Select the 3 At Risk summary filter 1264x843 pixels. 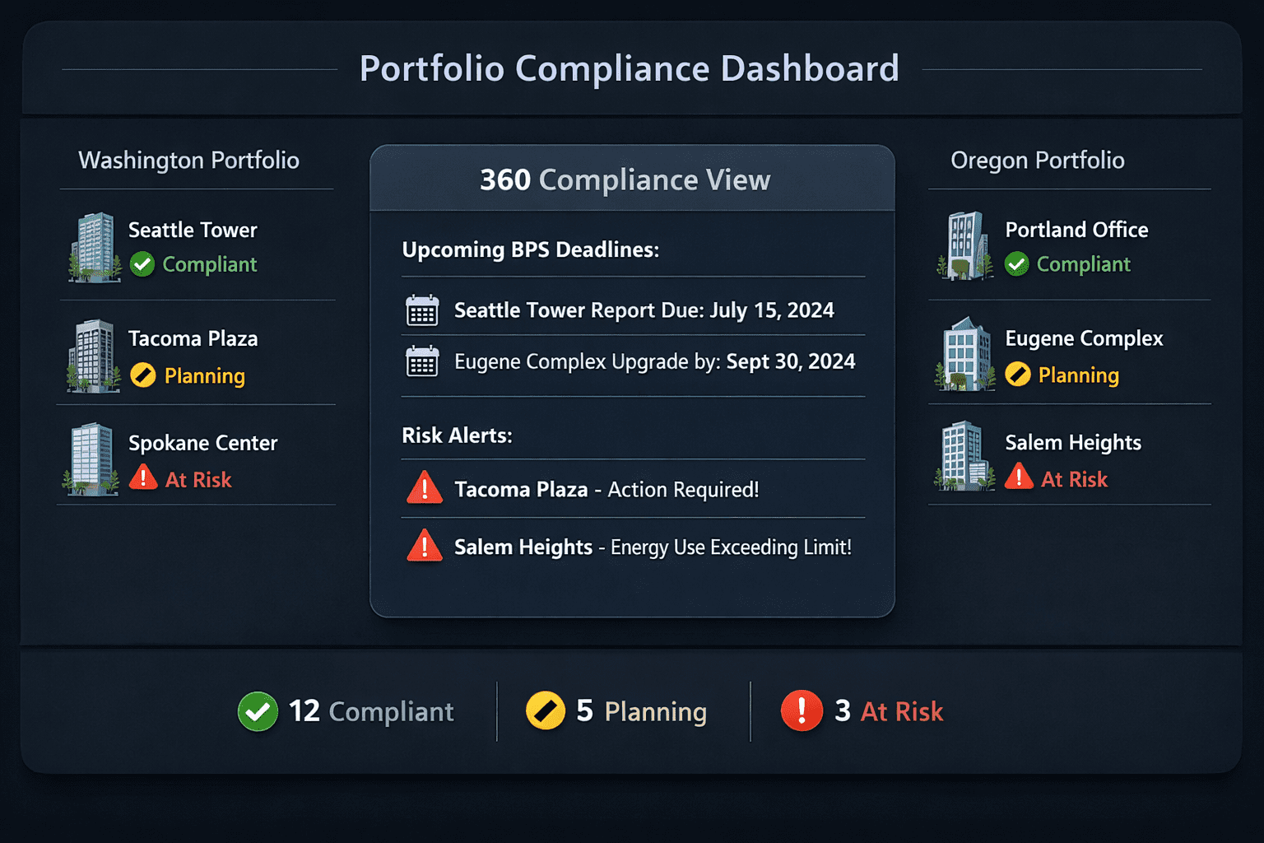(862, 711)
